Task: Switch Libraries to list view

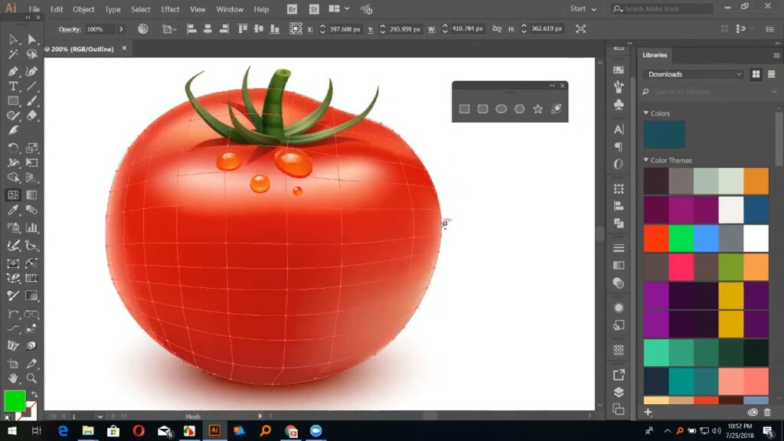Action: pyautogui.click(x=772, y=74)
